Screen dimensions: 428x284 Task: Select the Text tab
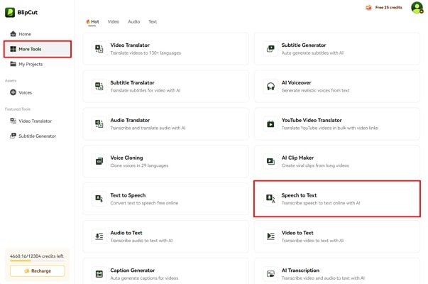coord(153,22)
